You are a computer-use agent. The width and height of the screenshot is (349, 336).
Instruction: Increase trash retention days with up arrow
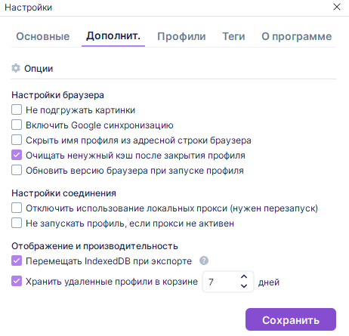coord(244,276)
